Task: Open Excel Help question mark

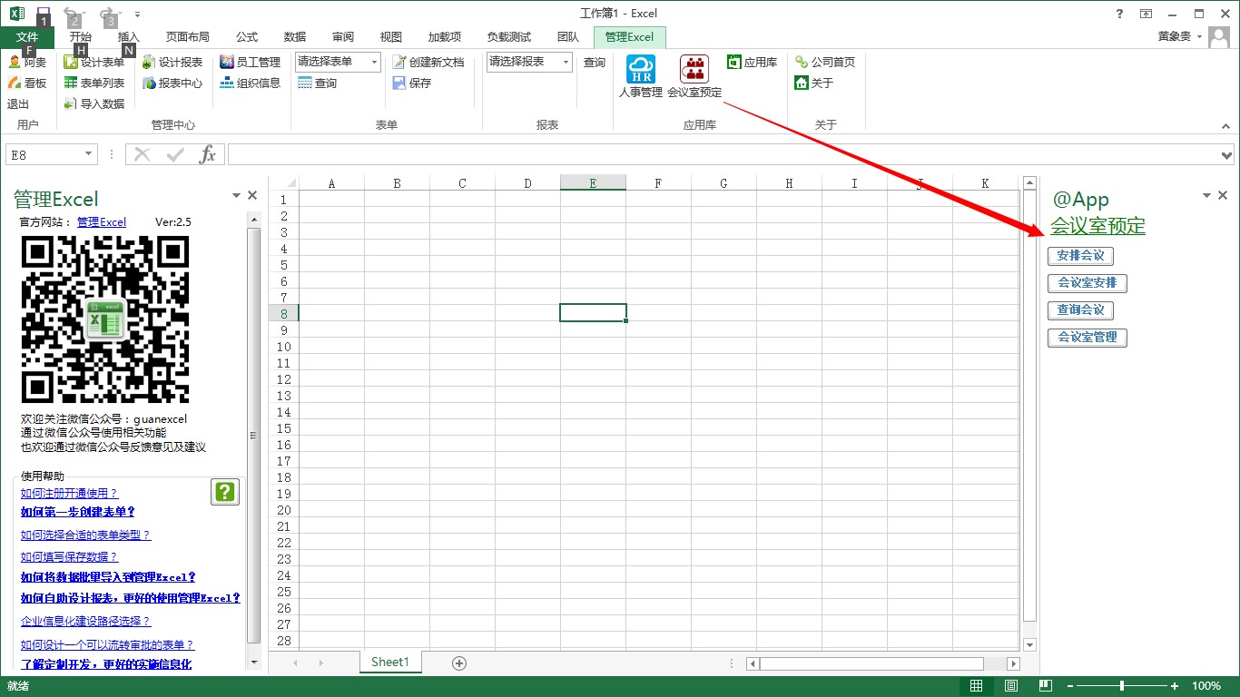Action: pos(1120,14)
